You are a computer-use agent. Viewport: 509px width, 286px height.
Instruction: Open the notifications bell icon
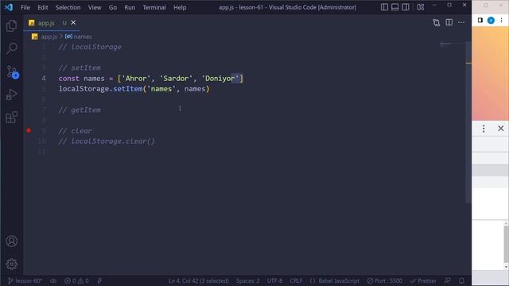click(x=461, y=280)
